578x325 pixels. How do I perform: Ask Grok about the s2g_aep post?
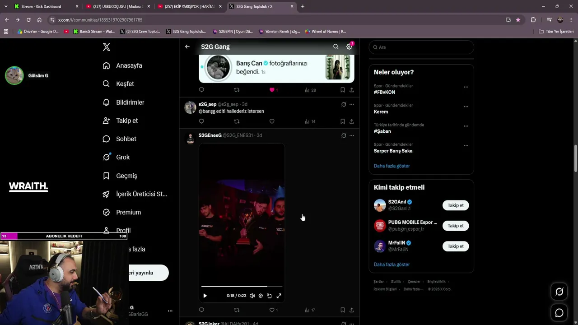coord(344,104)
